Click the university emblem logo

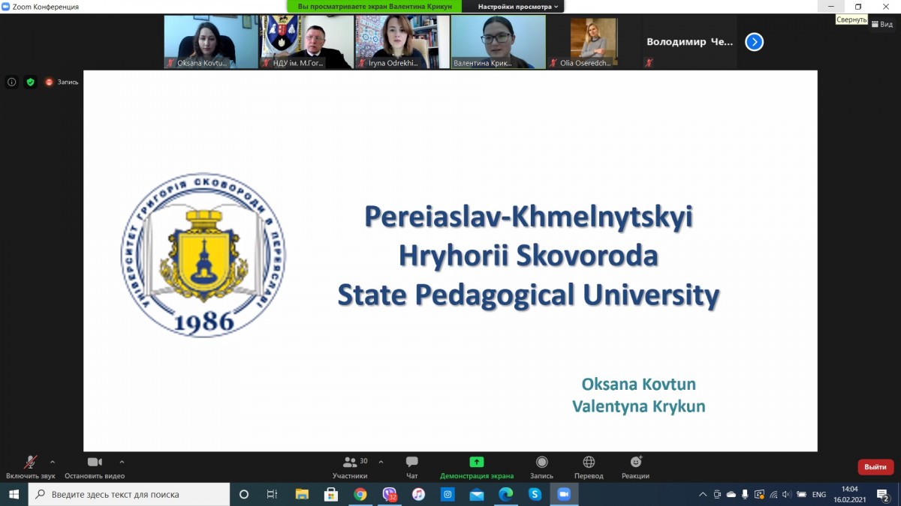[x=203, y=256]
